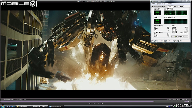Open the second tab in Task Manager
This screenshot has height=108, width=192.
(x=160, y=7)
